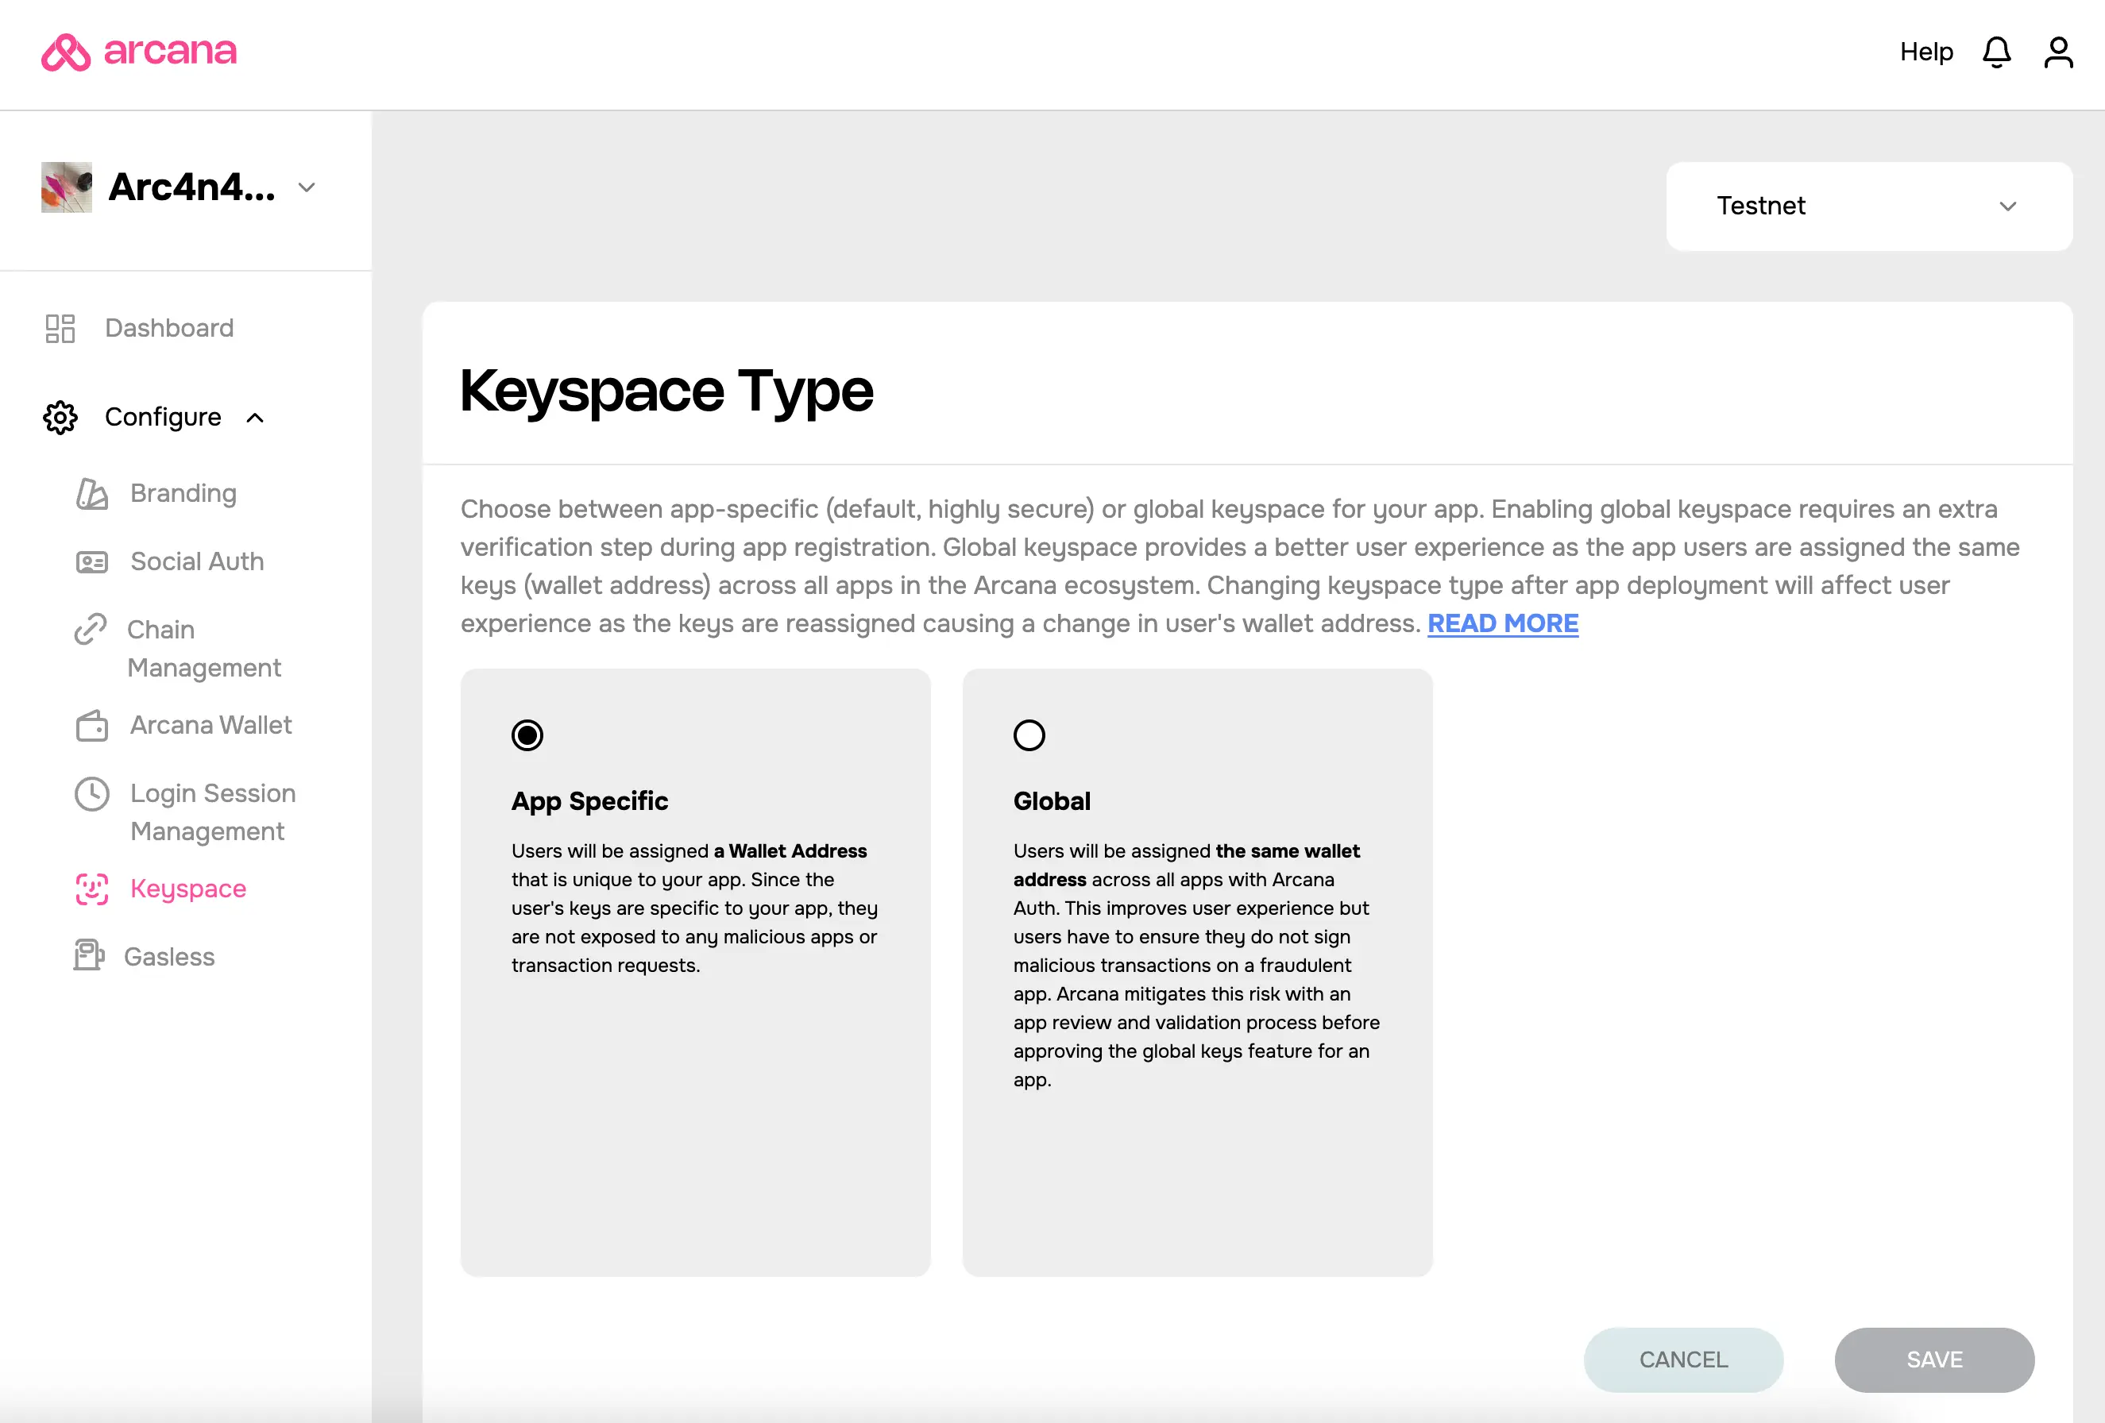The image size is (2105, 1423).
Task: Select the Global keyspace radio button
Action: pos(1029,735)
